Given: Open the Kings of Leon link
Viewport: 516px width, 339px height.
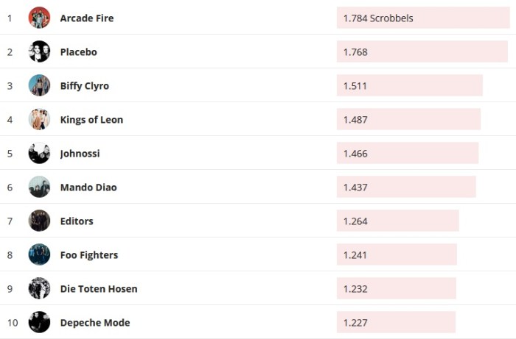Looking at the screenshot, I should tap(91, 119).
